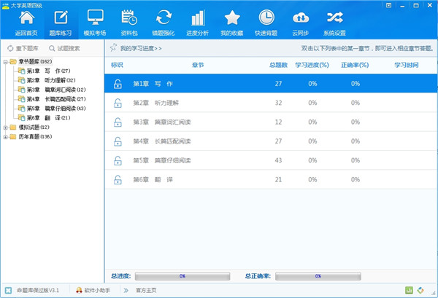The image size is (438, 298).
Task: Click the total count 32 cell
Action: click(278, 103)
